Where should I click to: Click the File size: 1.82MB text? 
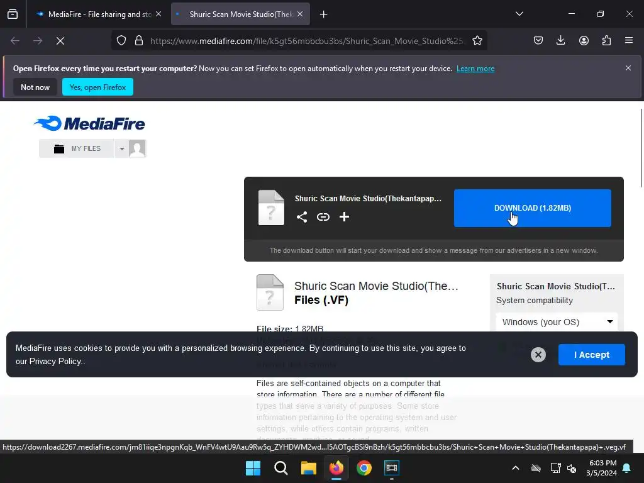click(289, 328)
